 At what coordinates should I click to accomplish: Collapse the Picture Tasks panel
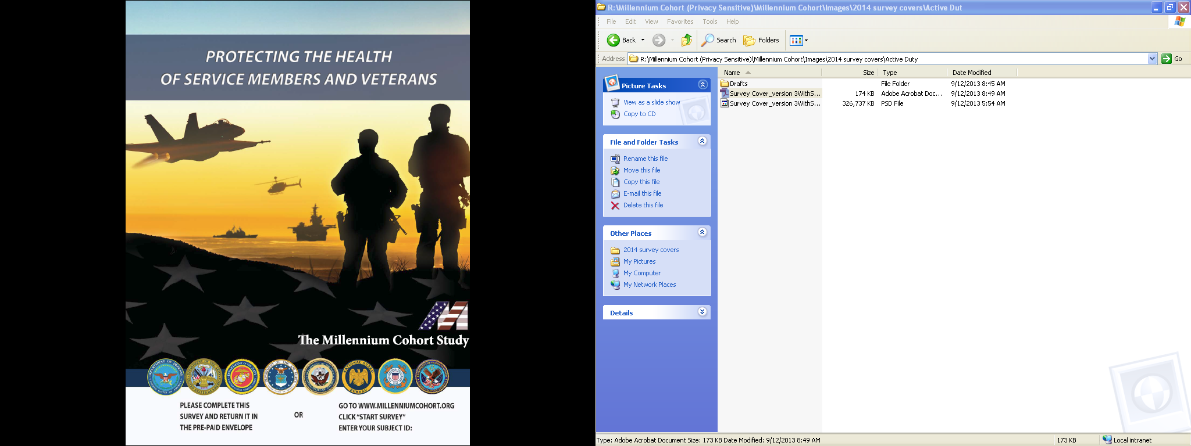coord(703,85)
